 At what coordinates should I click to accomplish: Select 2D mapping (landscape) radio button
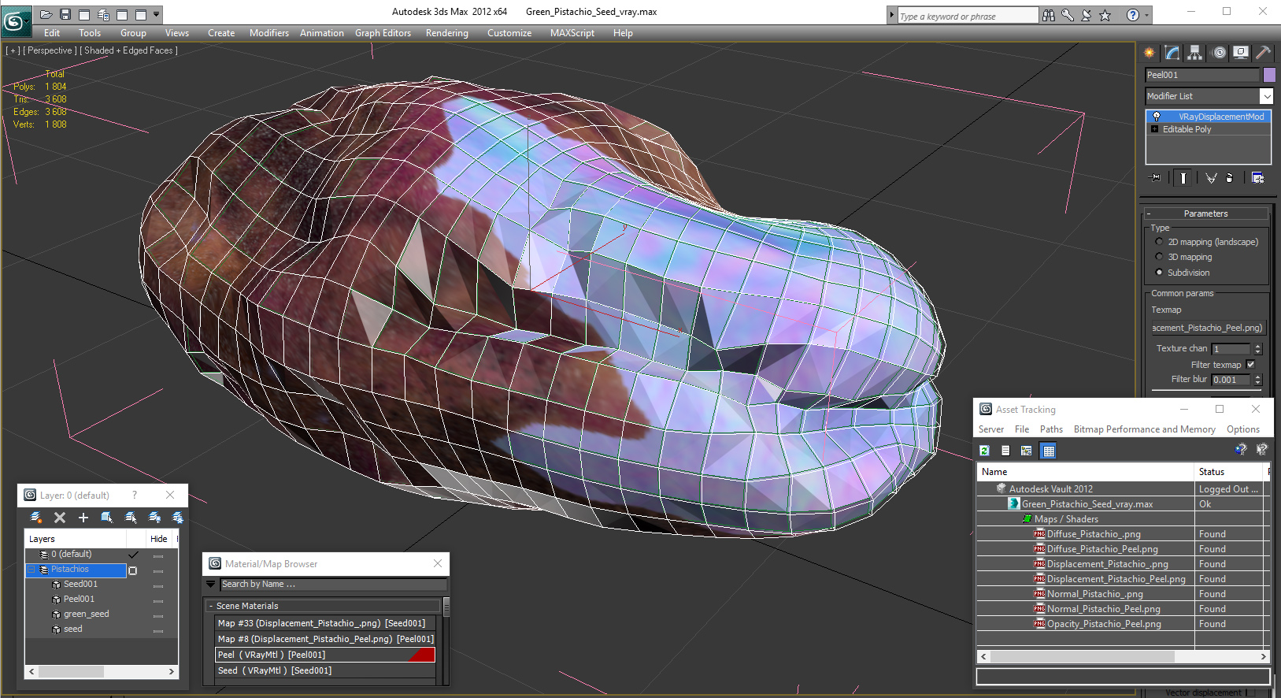pyautogui.click(x=1158, y=242)
